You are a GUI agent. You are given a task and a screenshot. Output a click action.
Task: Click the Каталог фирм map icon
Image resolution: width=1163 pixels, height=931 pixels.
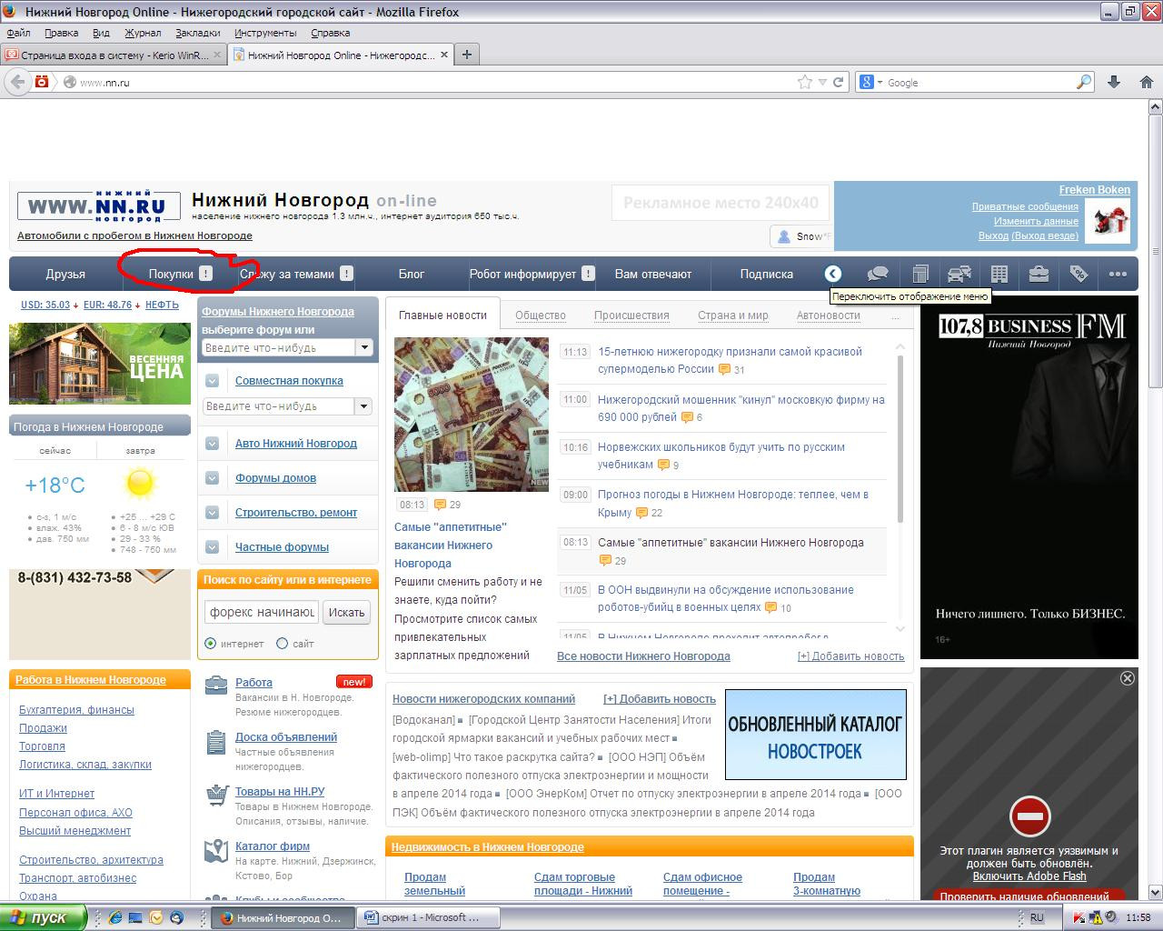(x=216, y=850)
